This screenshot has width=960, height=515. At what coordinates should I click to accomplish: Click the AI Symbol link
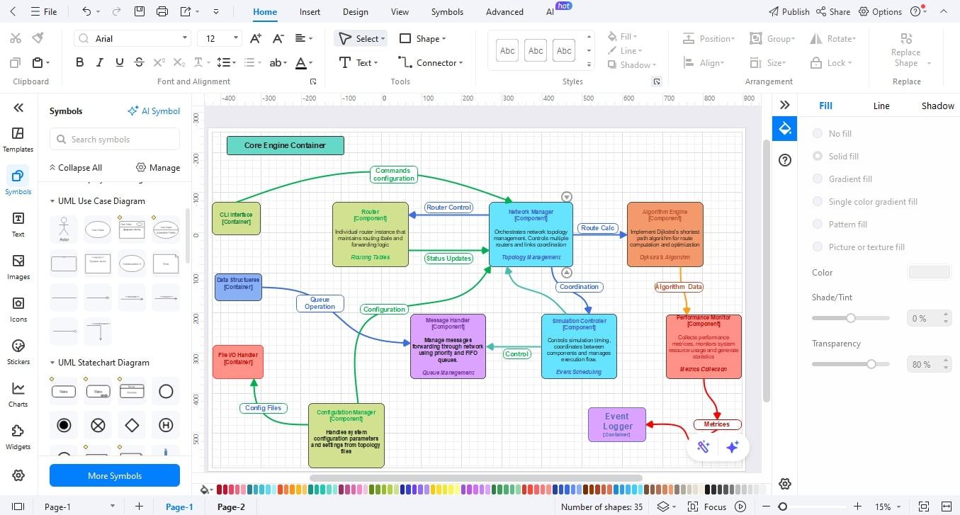pos(154,111)
